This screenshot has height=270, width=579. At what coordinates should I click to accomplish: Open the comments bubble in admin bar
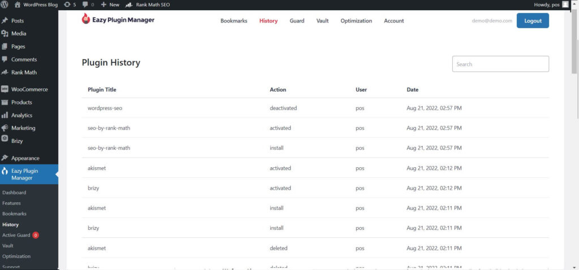pos(85,5)
